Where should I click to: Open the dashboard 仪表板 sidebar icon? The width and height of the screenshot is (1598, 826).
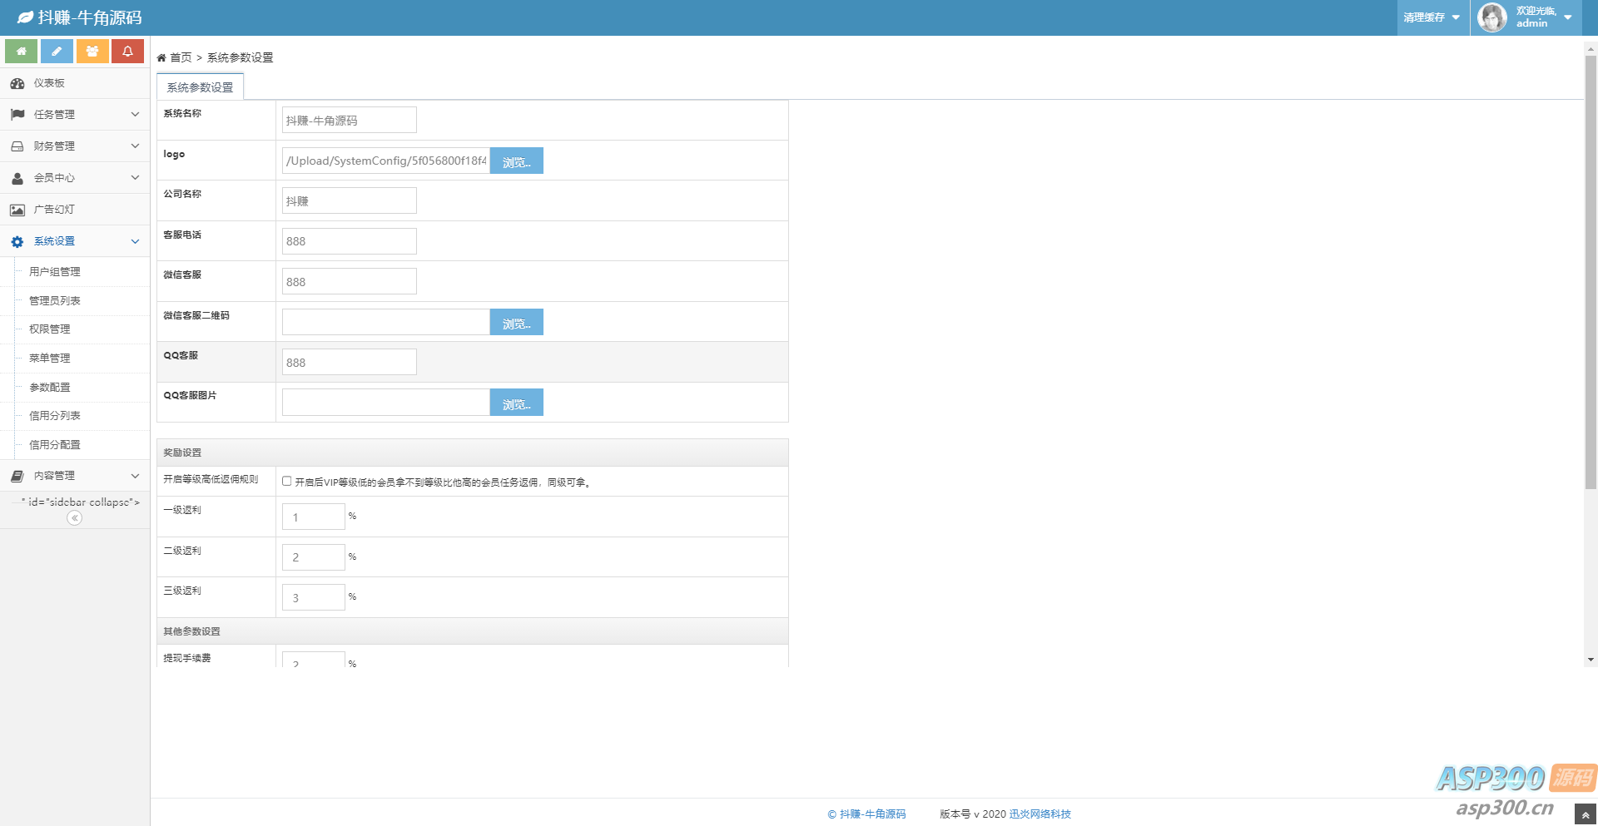pos(17,83)
